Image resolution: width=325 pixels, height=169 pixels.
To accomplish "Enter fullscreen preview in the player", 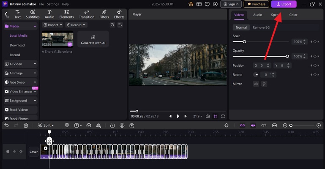I will tap(223, 116).
